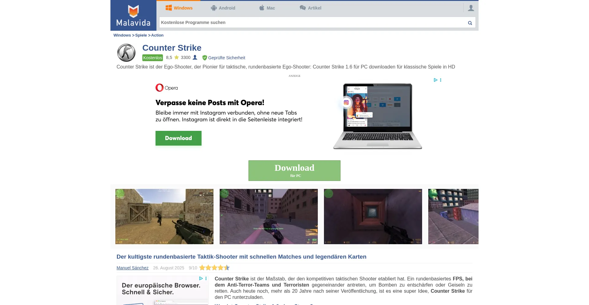This screenshot has height=305, width=589.
Task: Open the Opera ad options dots
Action: click(441, 80)
